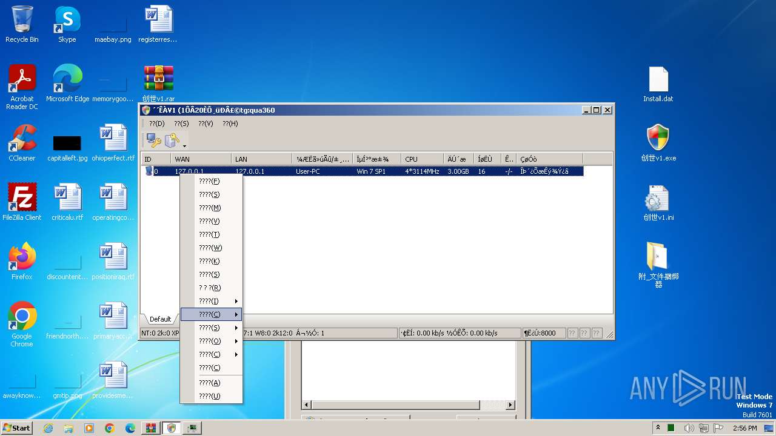This screenshot has height=436, width=776.
Task: Show hidden system tray icons
Action: [x=658, y=428]
